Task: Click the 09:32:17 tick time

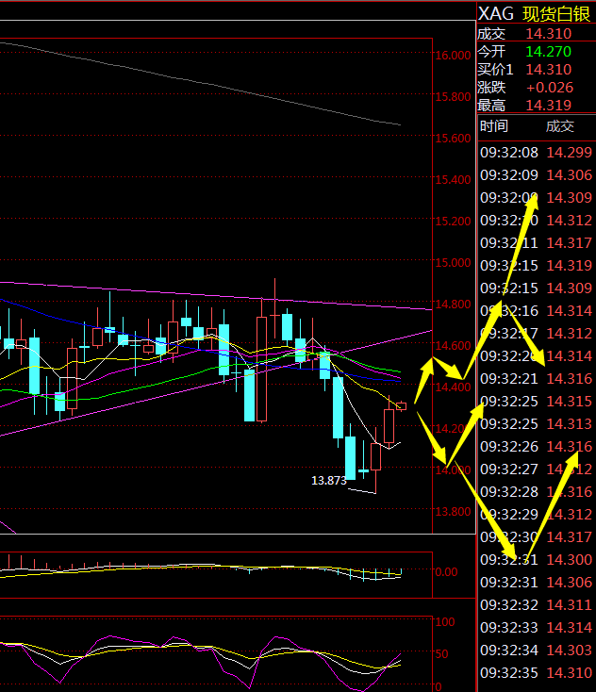Action: pyautogui.click(x=509, y=334)
